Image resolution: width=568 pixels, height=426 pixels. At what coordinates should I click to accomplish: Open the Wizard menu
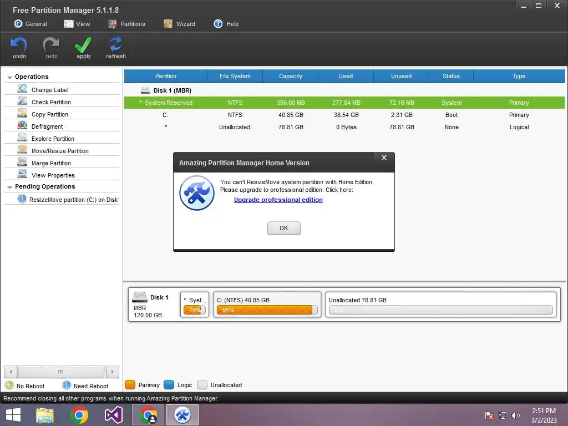click(x=179, y=24)
